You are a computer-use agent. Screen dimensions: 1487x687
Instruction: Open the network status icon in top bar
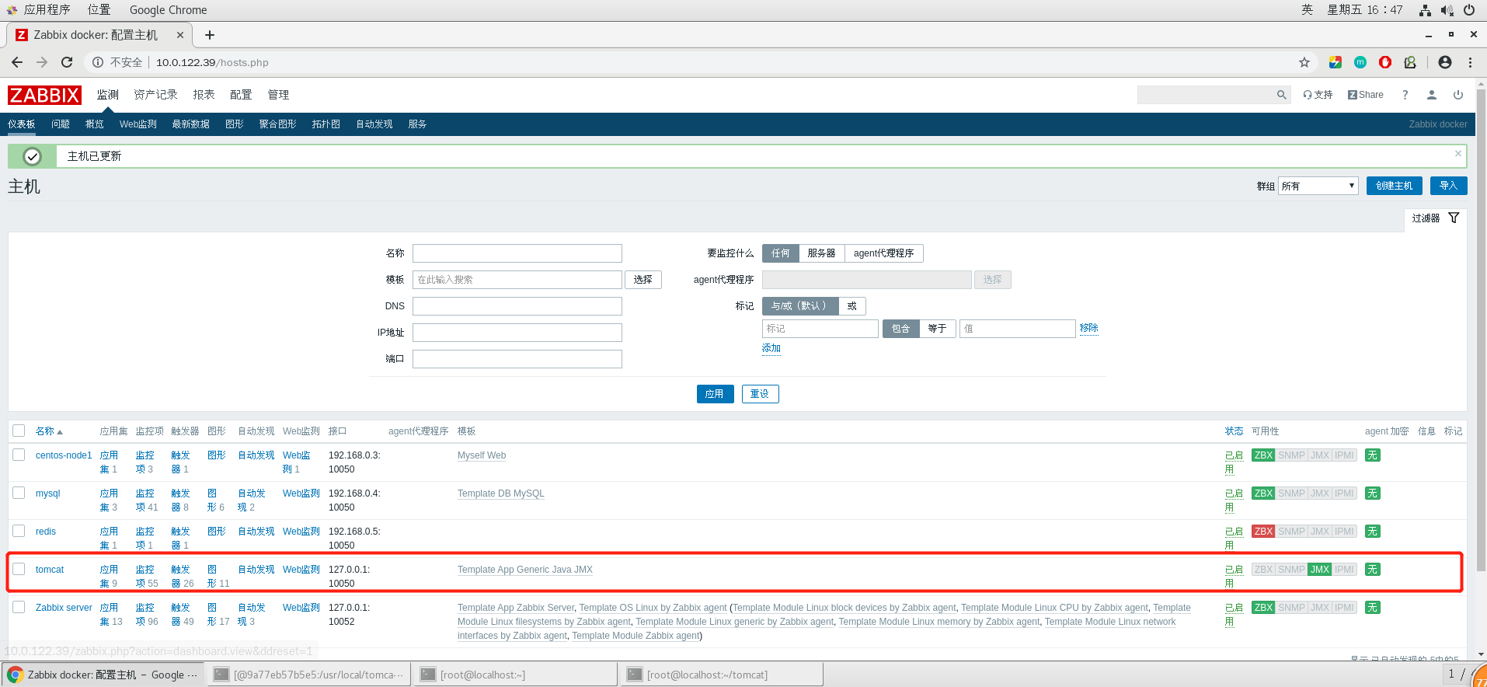pyautogui.click(x=1425, y=10)
